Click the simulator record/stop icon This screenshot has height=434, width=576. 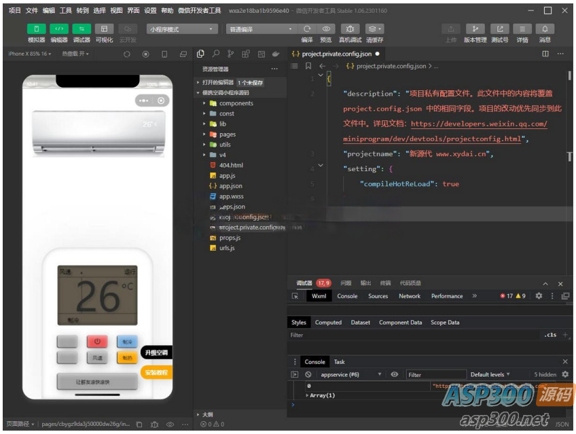point(145,54)
